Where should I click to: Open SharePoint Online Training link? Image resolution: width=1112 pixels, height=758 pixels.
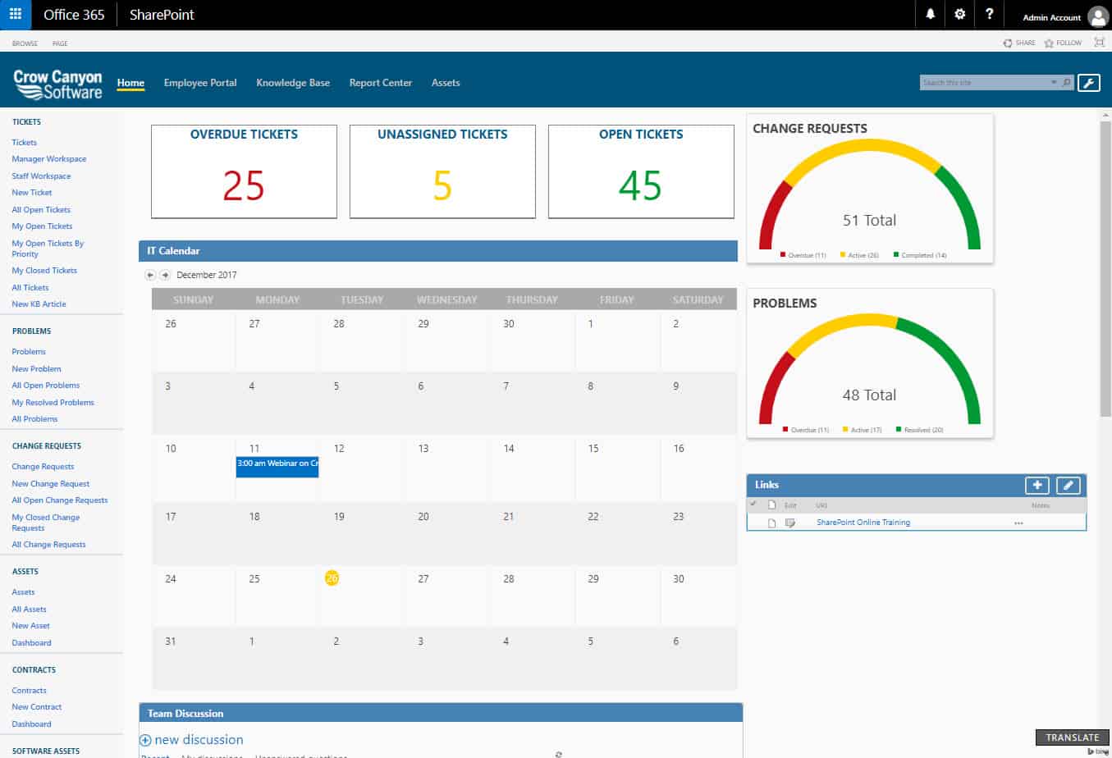(x=863, y=523)
